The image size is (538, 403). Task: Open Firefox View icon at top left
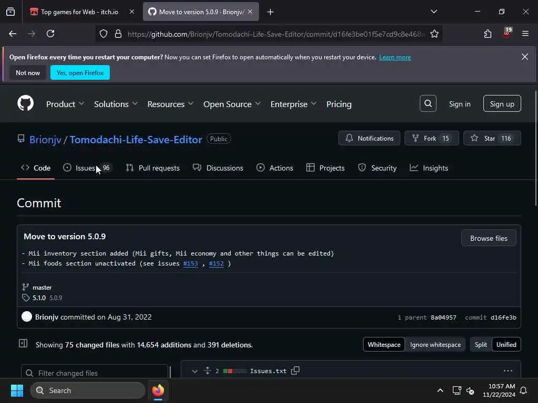click(11, 12)
